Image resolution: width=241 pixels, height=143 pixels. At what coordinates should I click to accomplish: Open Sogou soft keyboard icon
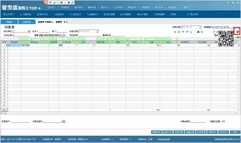point(61,3)
